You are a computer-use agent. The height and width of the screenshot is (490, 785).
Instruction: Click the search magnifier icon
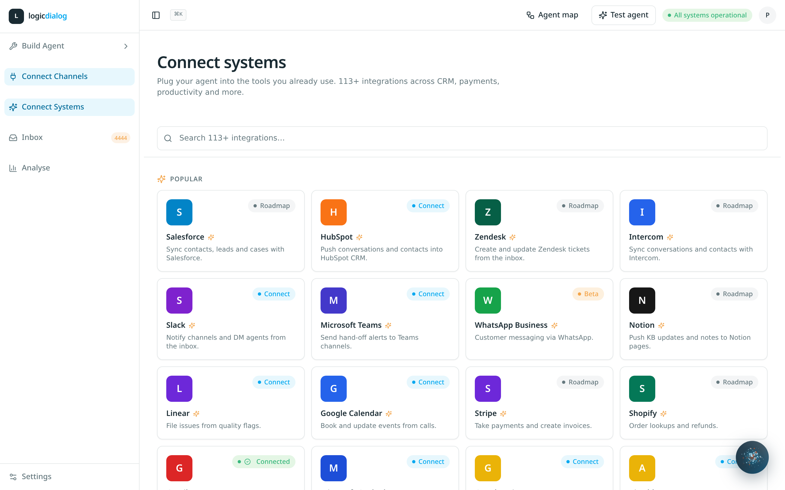(x=168, y=138)
